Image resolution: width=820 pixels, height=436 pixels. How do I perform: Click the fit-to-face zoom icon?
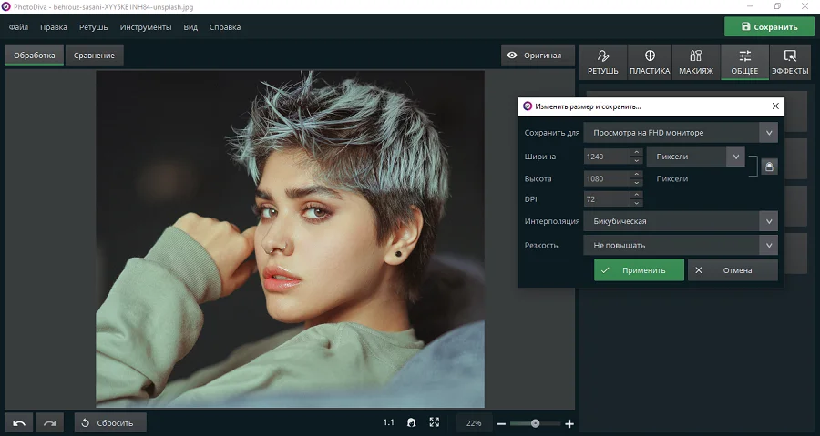point(411,422)
